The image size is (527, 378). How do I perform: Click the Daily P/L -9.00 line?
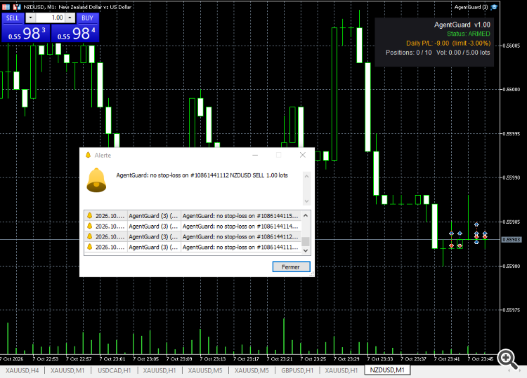(x=448, y=43)
